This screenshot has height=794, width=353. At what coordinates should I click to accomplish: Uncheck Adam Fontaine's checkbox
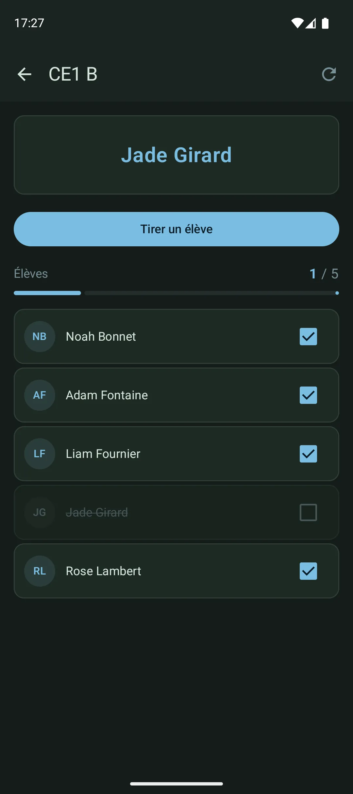coord(308,395)
